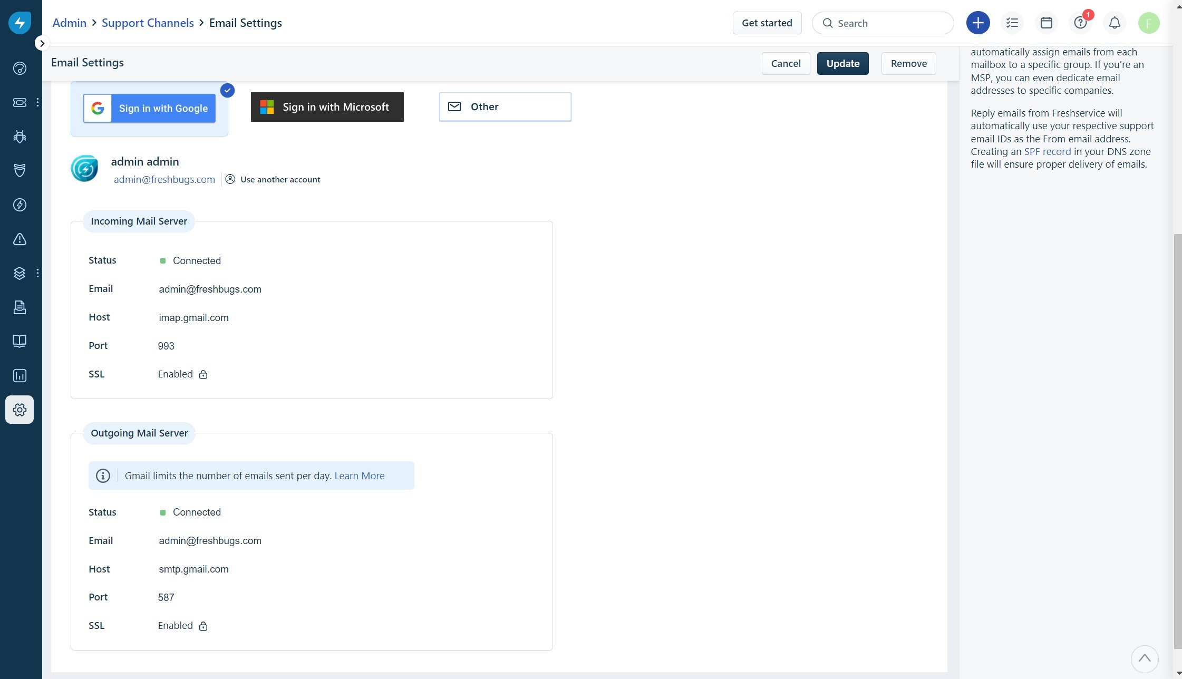
Task: Expand the collapsed sidebar with arrow button
Action: [x=42, y=43]
